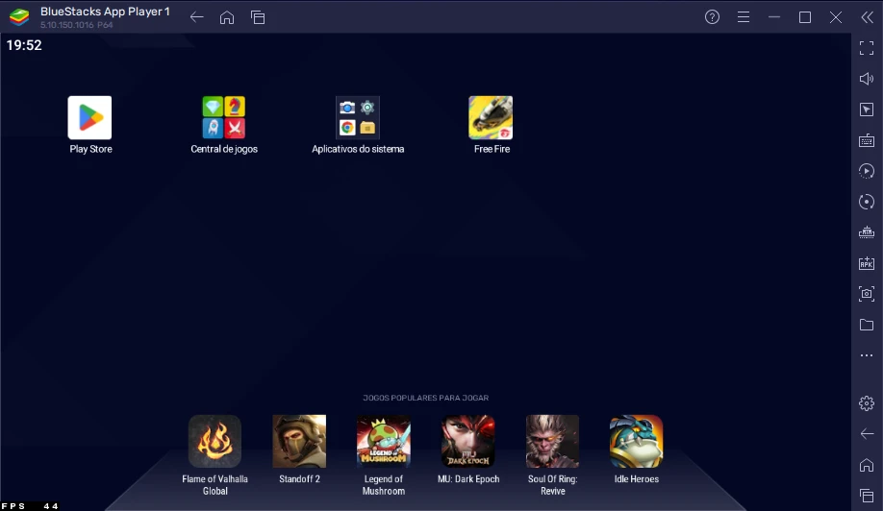The height and width of the screenshot is (511, 883).
Task: Open the Standoff 2 game tile
Action: [299, 441]
